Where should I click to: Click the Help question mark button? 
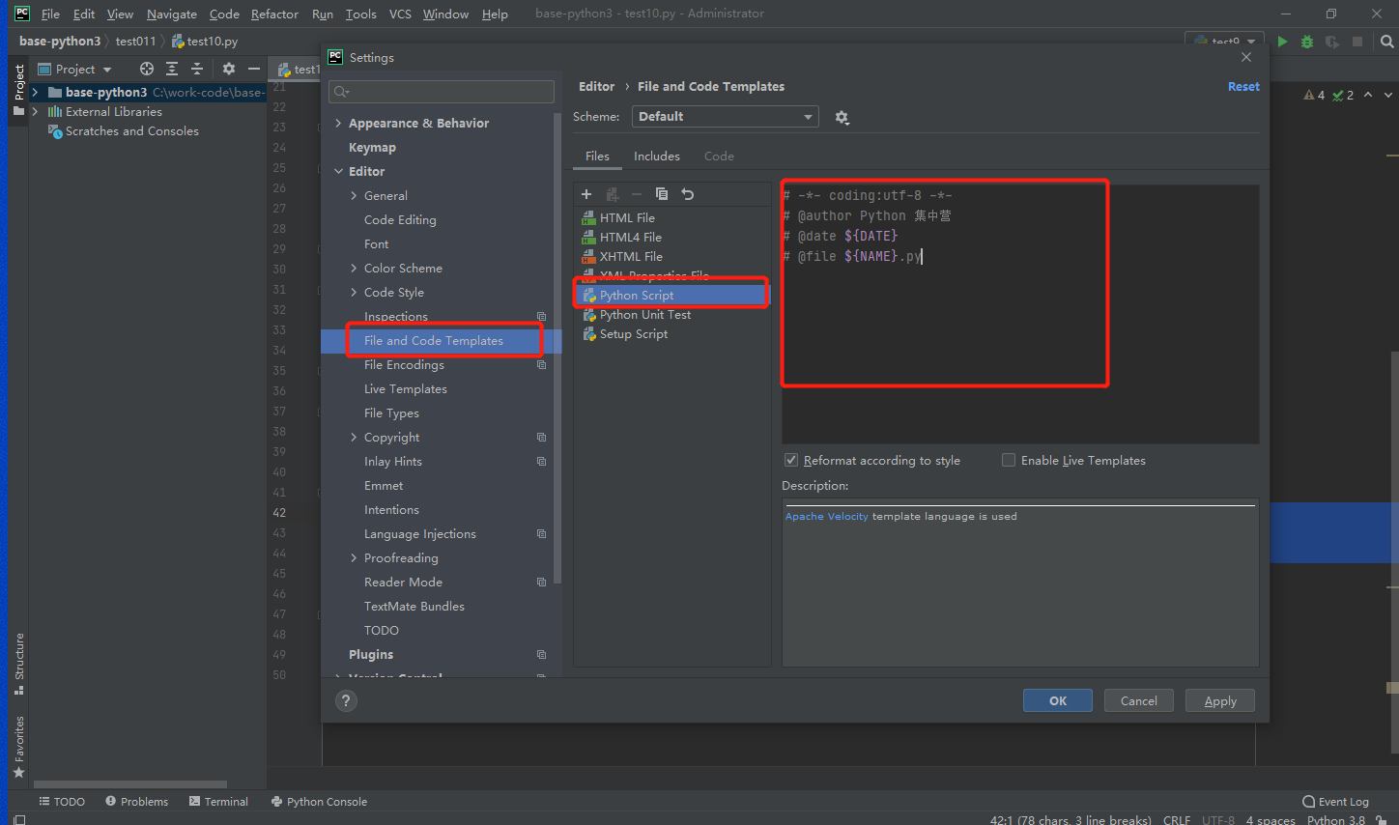click(346, 701)
